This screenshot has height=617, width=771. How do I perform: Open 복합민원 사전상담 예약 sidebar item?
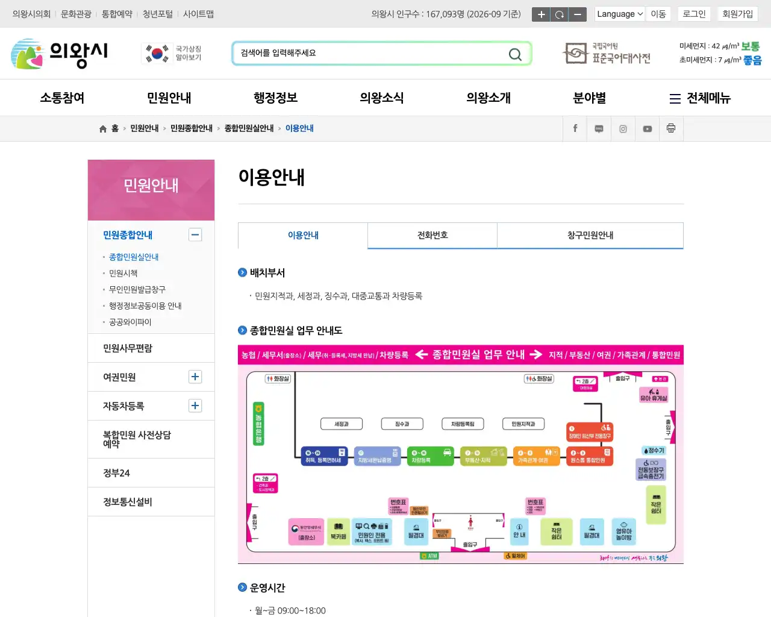point(151,439)
